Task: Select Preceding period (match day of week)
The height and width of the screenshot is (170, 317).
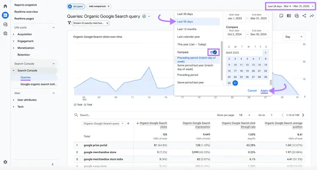Action: tap(197, 60)
